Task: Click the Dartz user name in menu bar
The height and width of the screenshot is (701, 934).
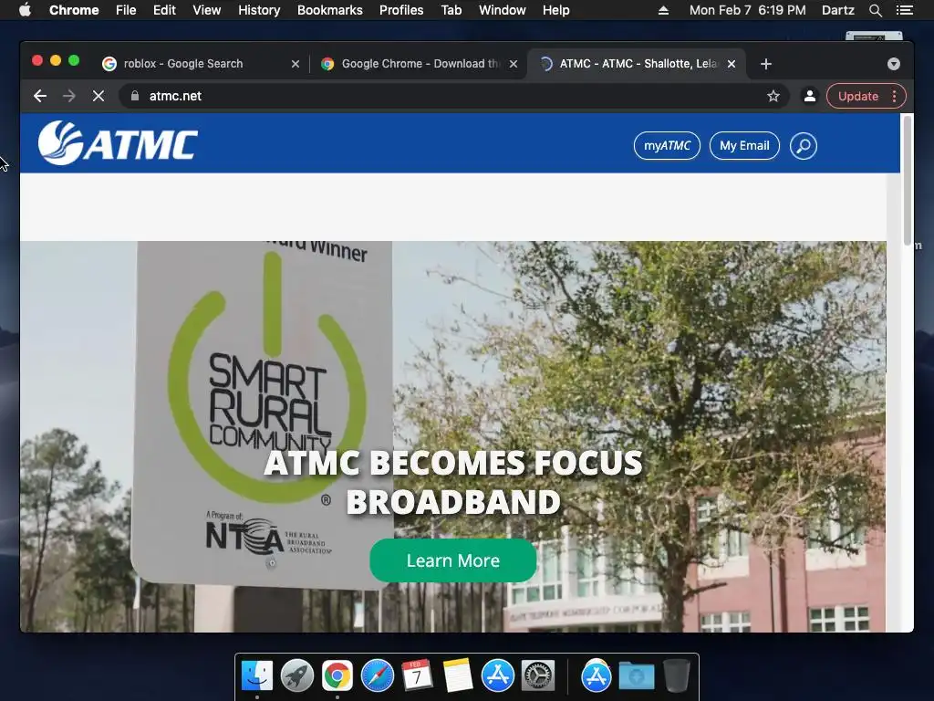Action: pos(838,10)
